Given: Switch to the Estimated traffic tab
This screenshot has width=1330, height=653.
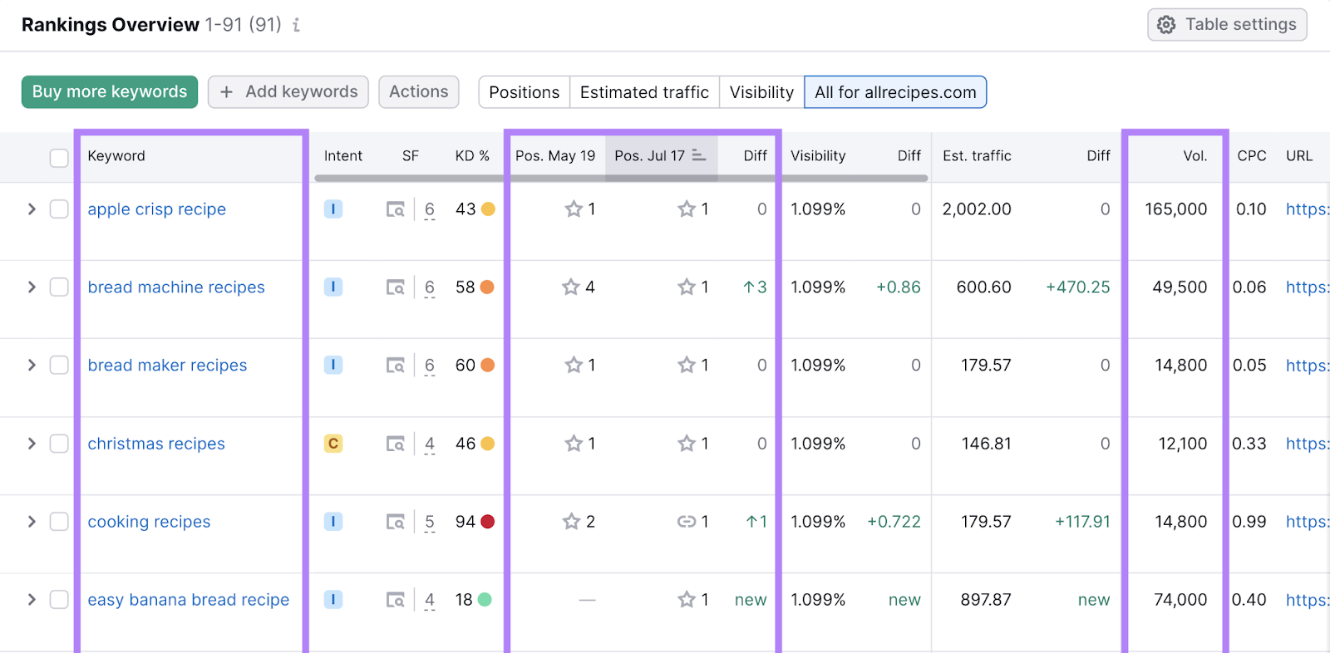Looking at the screenshot, I should coord(644,92).
